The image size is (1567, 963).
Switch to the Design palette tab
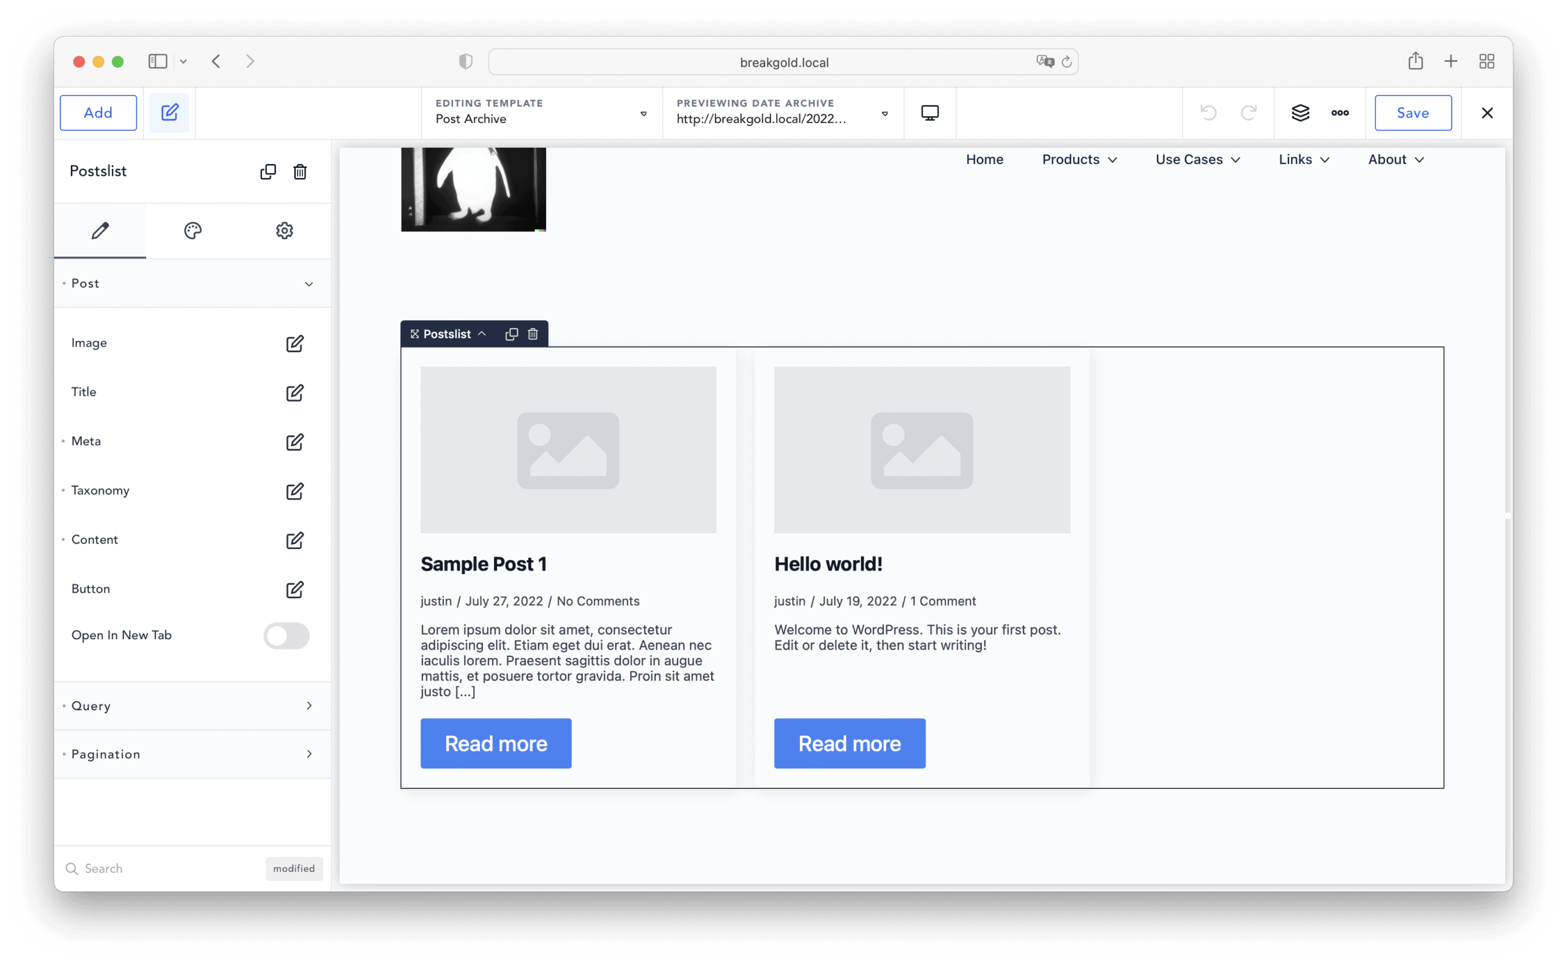click(x=192, y=231)
